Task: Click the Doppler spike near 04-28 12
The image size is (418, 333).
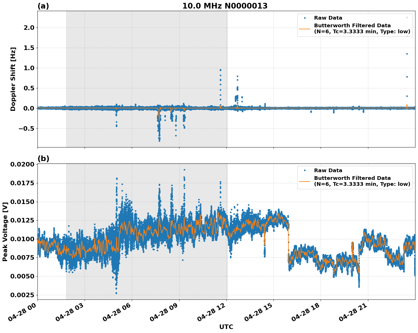Action: tap(221, 70)
